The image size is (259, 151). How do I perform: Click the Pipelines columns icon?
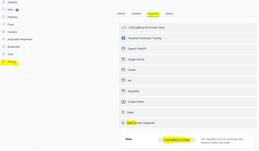click(4, 17)
